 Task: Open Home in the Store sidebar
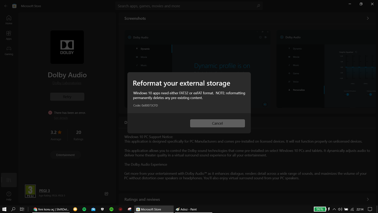[x=9, y=20]
